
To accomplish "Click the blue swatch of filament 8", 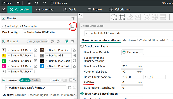I will (42, 66).
